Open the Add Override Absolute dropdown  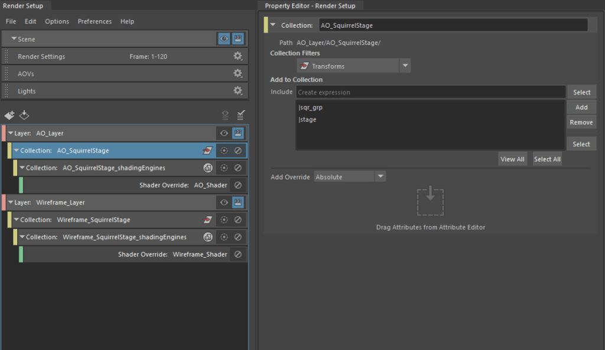coord(380,176)
